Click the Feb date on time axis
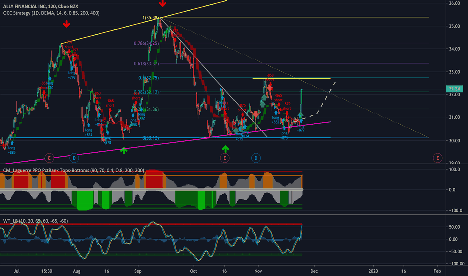468x276 pixels. click(437, 271)
